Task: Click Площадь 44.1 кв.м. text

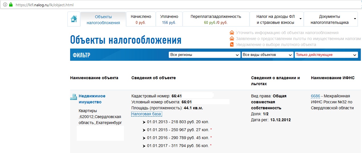Action: pos(167,108)
